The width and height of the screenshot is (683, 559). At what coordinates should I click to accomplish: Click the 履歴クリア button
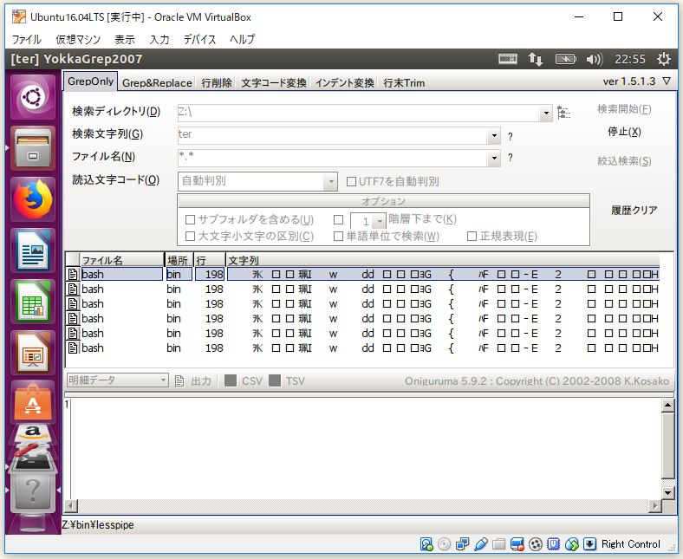[x=634, y=210]
